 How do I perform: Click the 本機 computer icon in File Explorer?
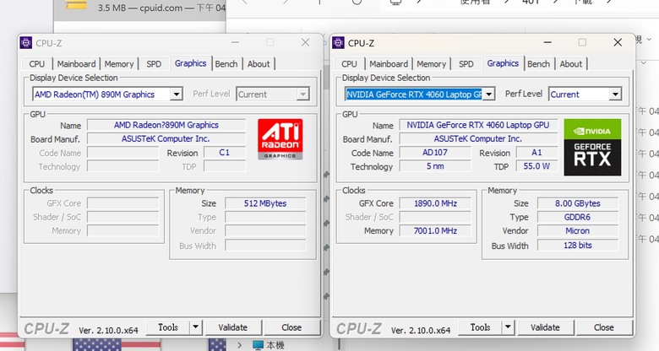[258, 345]
